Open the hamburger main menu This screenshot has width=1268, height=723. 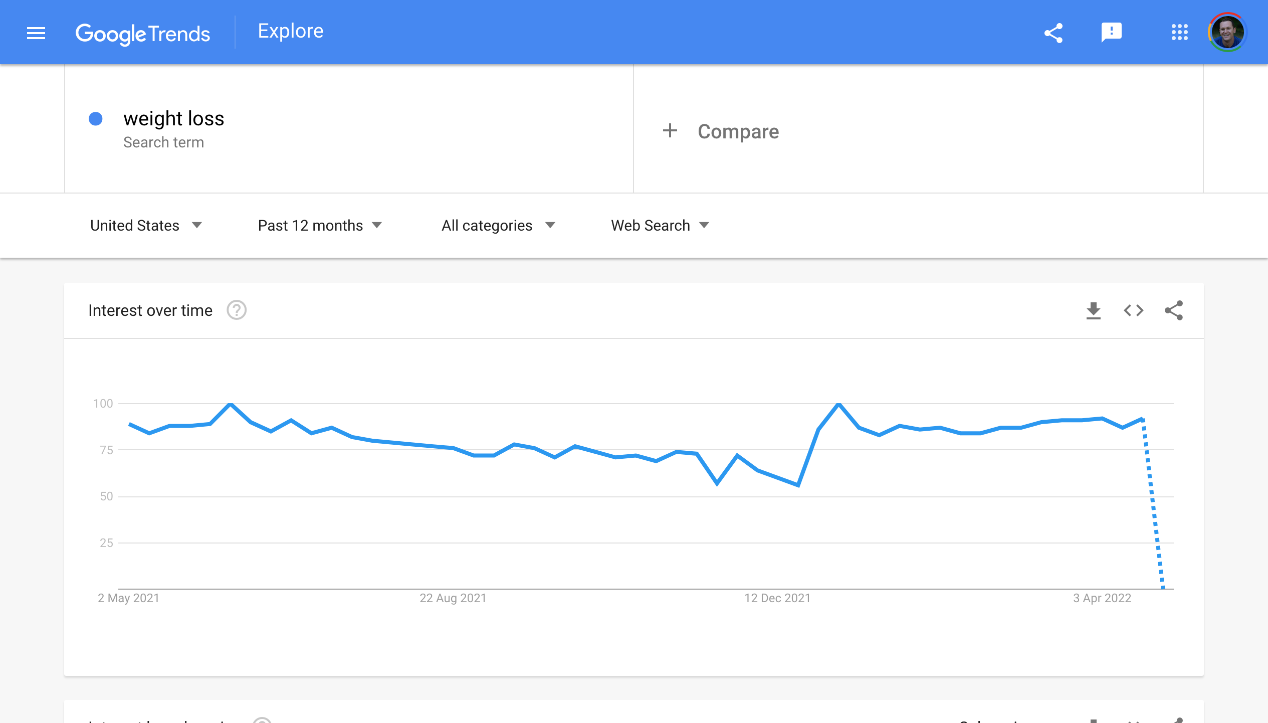coord(36,33)
